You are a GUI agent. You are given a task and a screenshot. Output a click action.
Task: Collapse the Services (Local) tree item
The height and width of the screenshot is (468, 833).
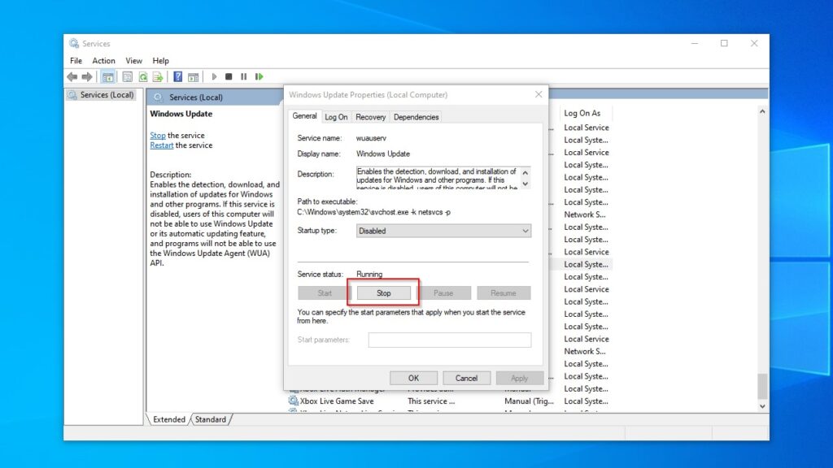pyautogui.click(x=101, y=94)
